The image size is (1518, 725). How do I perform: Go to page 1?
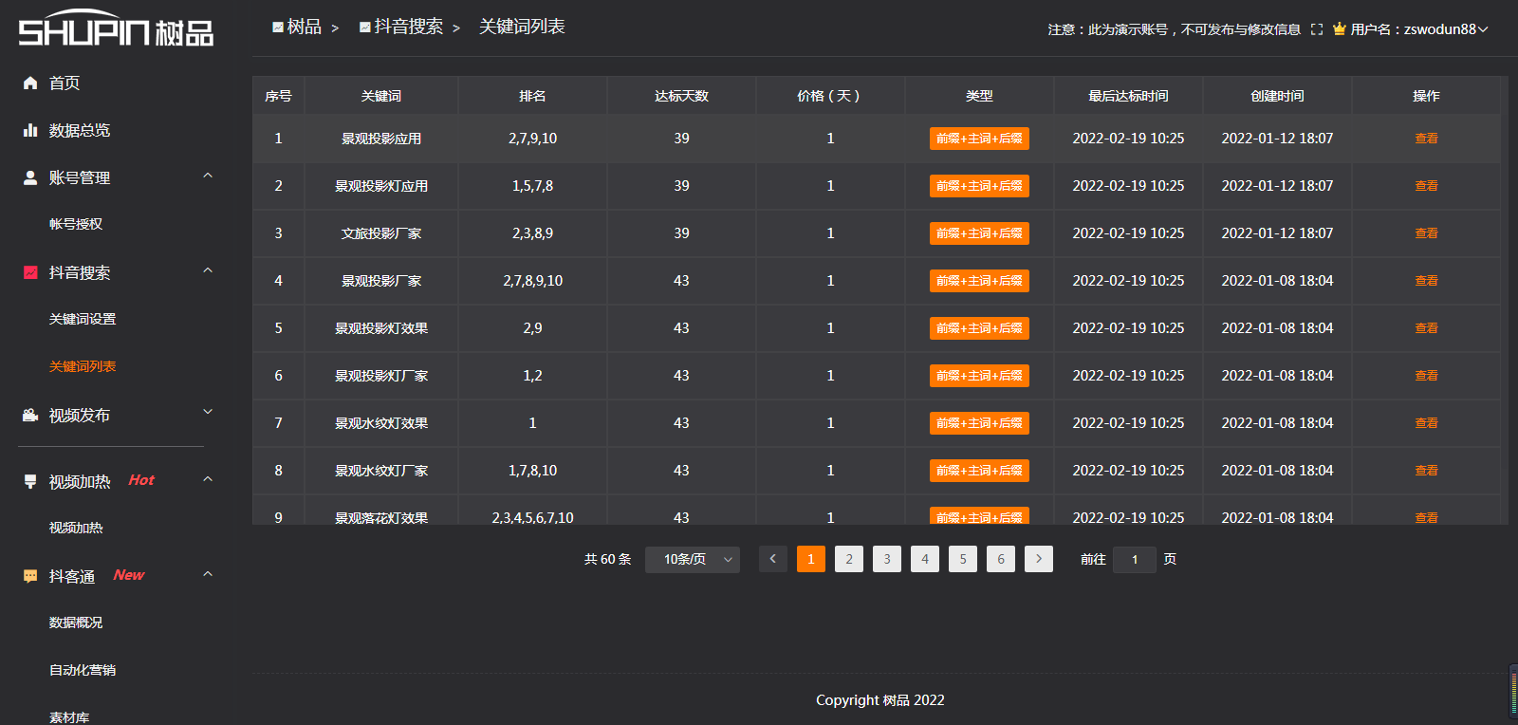(811, 559)
